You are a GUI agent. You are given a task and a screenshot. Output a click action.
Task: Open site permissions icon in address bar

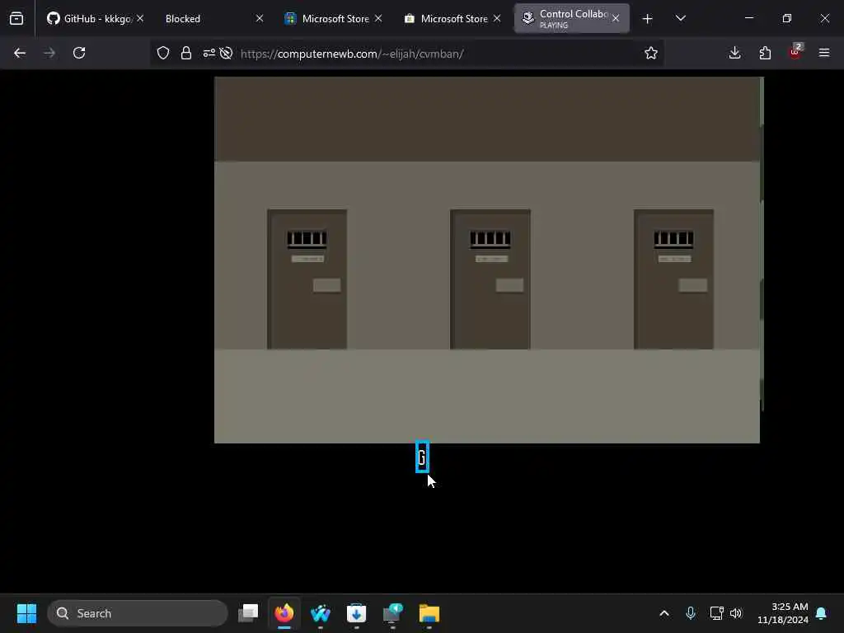209,53
